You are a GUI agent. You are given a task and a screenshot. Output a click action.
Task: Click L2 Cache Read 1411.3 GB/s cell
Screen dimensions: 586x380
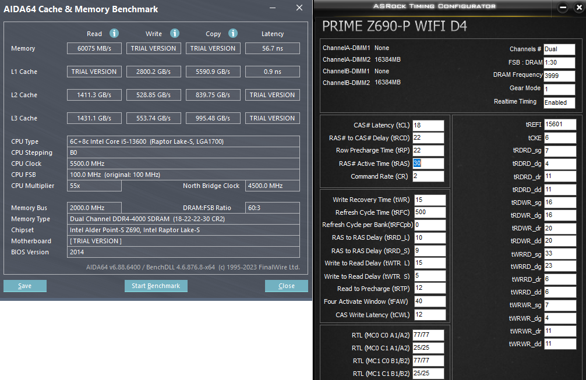(x=94, y=95)
